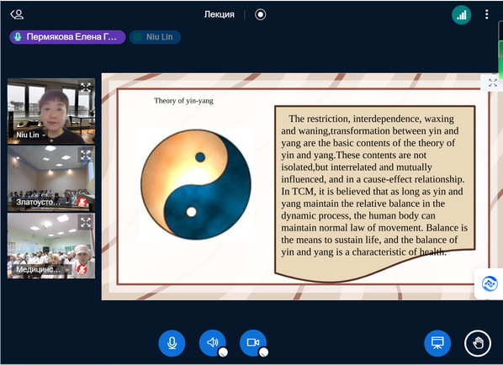Open the dropdown next to Златоусто... name
The width and height of the screenshot is (503, 365).
[x=66, y=203]
